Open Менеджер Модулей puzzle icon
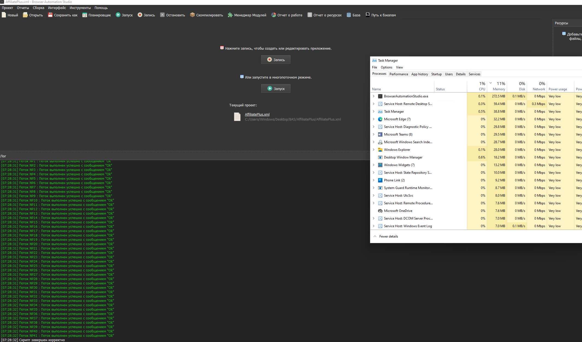 coord(230,15)
